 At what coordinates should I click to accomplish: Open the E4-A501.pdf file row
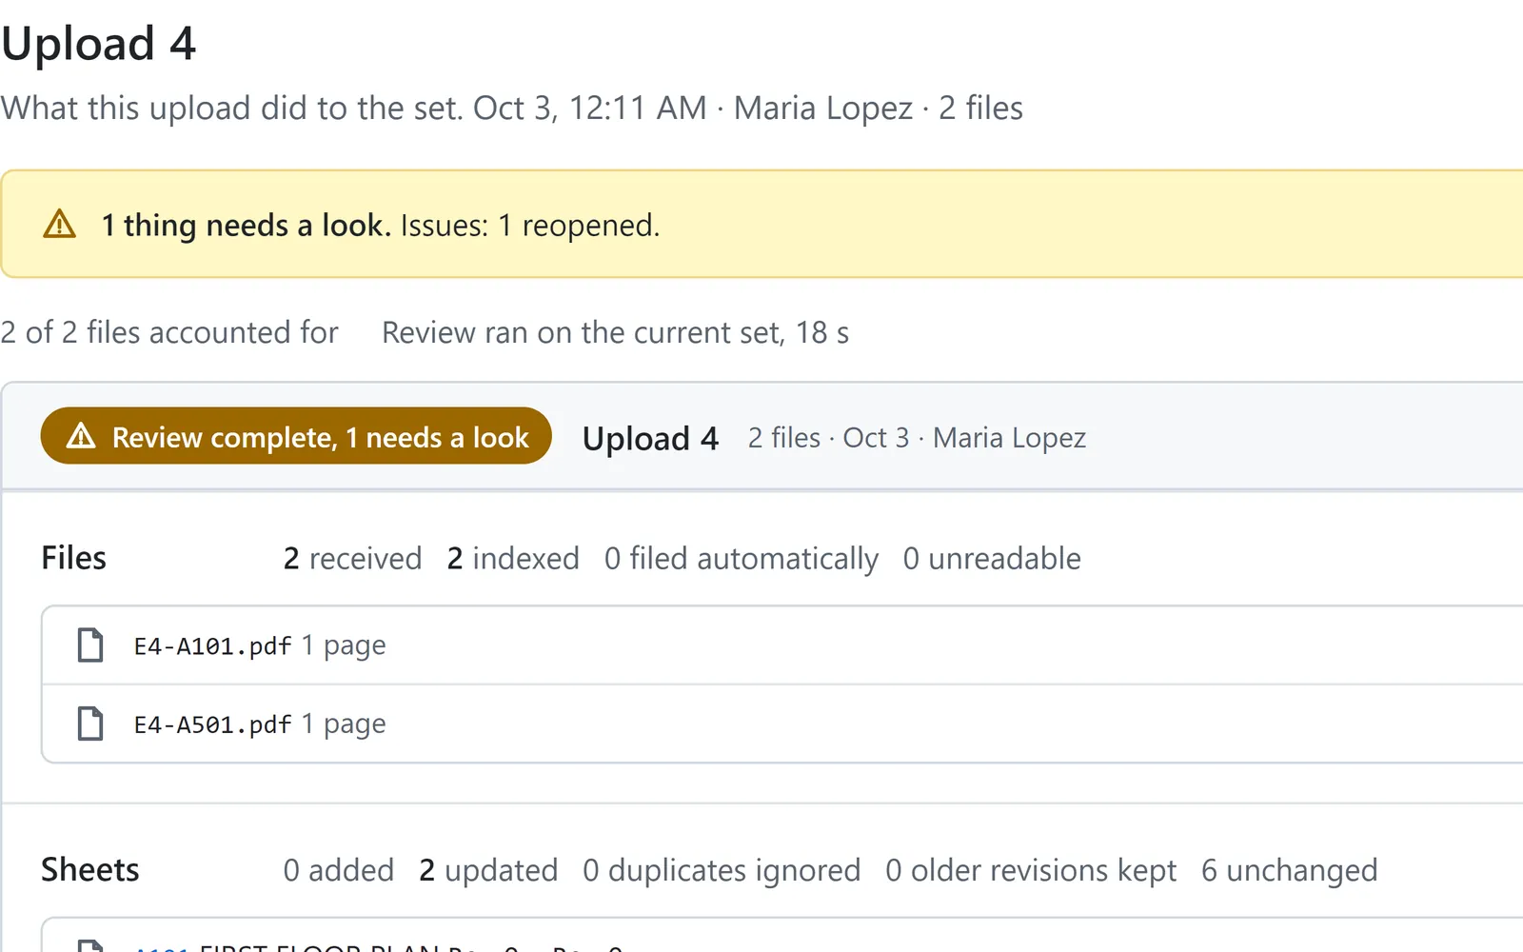782,724
